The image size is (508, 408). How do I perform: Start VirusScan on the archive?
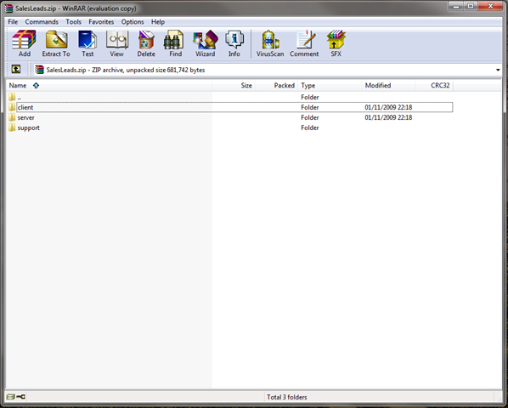coord(270,43)
